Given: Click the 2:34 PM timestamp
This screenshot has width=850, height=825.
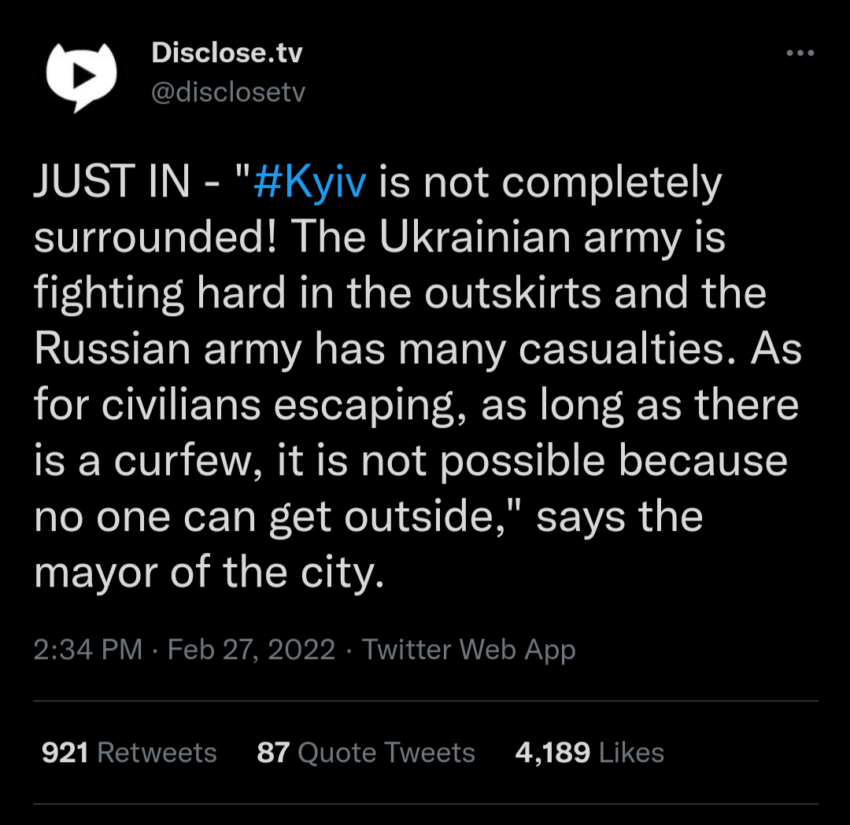Looking at the screenshot, I should point(88,650).
